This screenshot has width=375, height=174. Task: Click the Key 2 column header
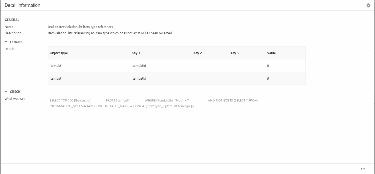pyautogui.click(x=197, y=53)
